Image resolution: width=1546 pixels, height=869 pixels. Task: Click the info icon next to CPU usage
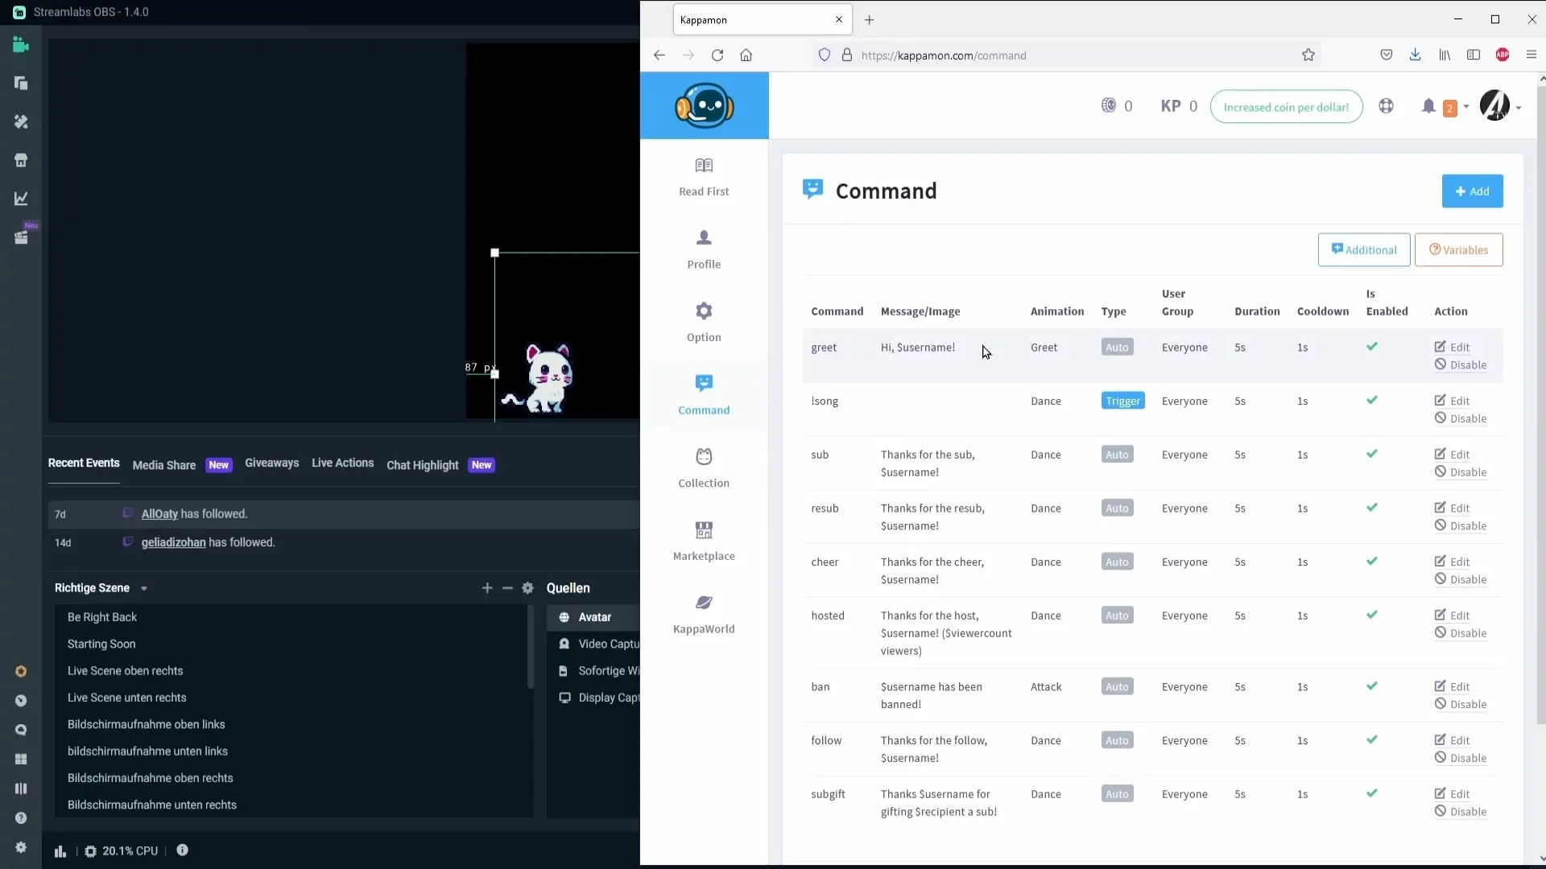pyautogui.click(x=183, y=850)
